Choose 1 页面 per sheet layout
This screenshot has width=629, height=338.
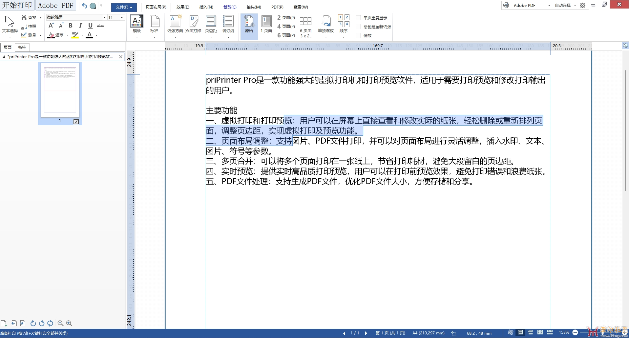[x=266, y=24]
